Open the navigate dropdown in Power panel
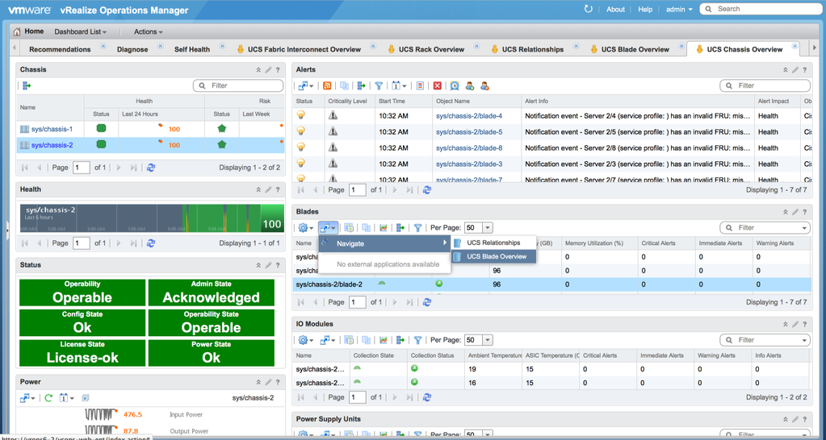The width and height of the screenshot is (826, 440). pos(27,398)
